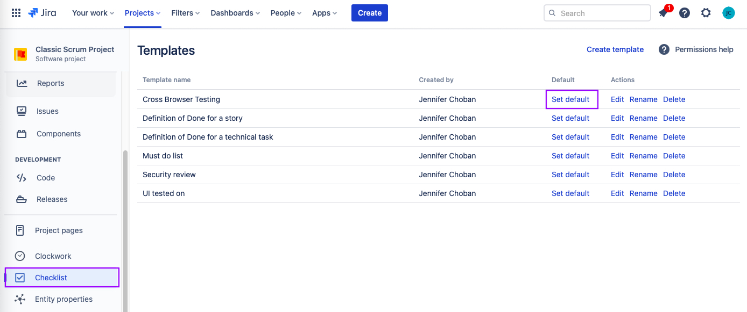Open the app switcher grid icon

tap(16, 13)
